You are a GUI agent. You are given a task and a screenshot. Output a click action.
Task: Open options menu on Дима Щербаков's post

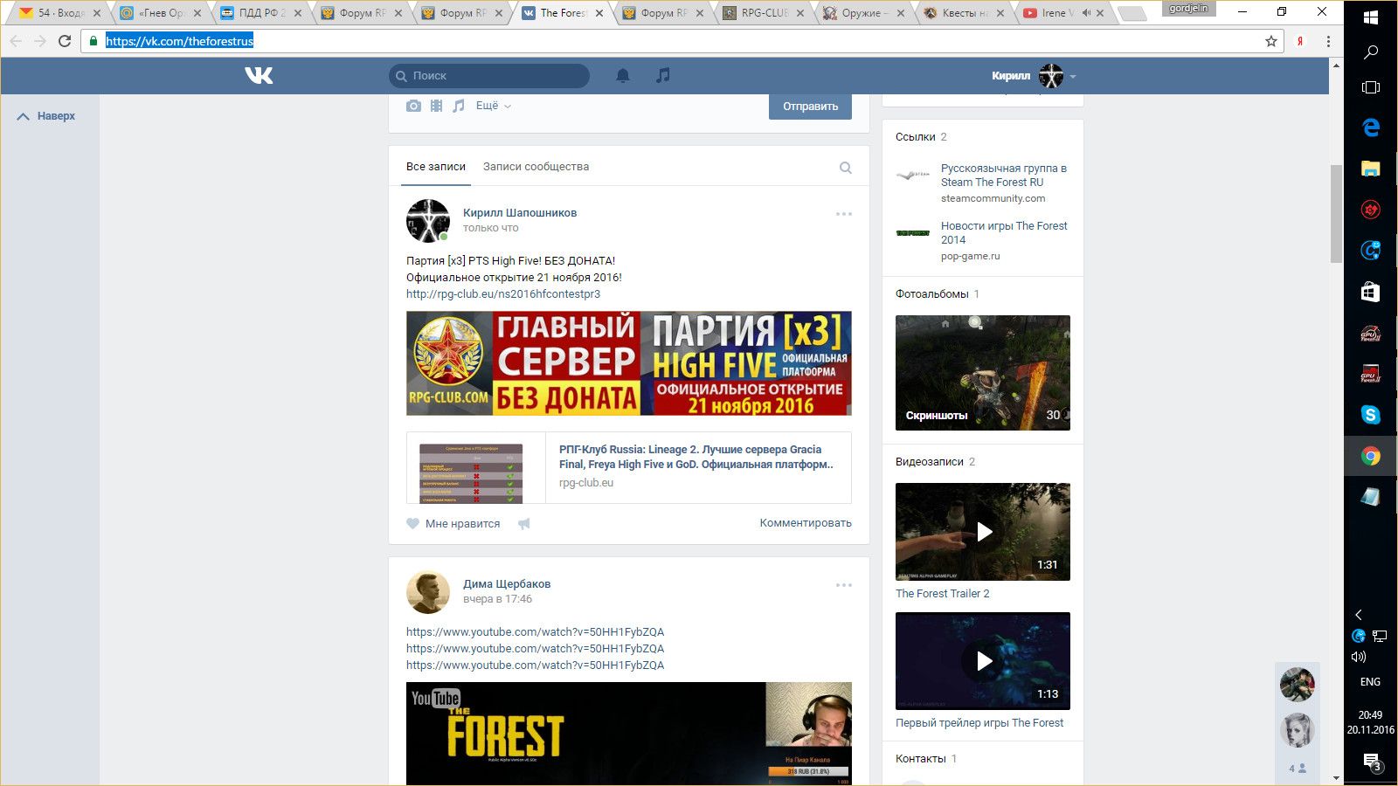[x=843, y=585]
